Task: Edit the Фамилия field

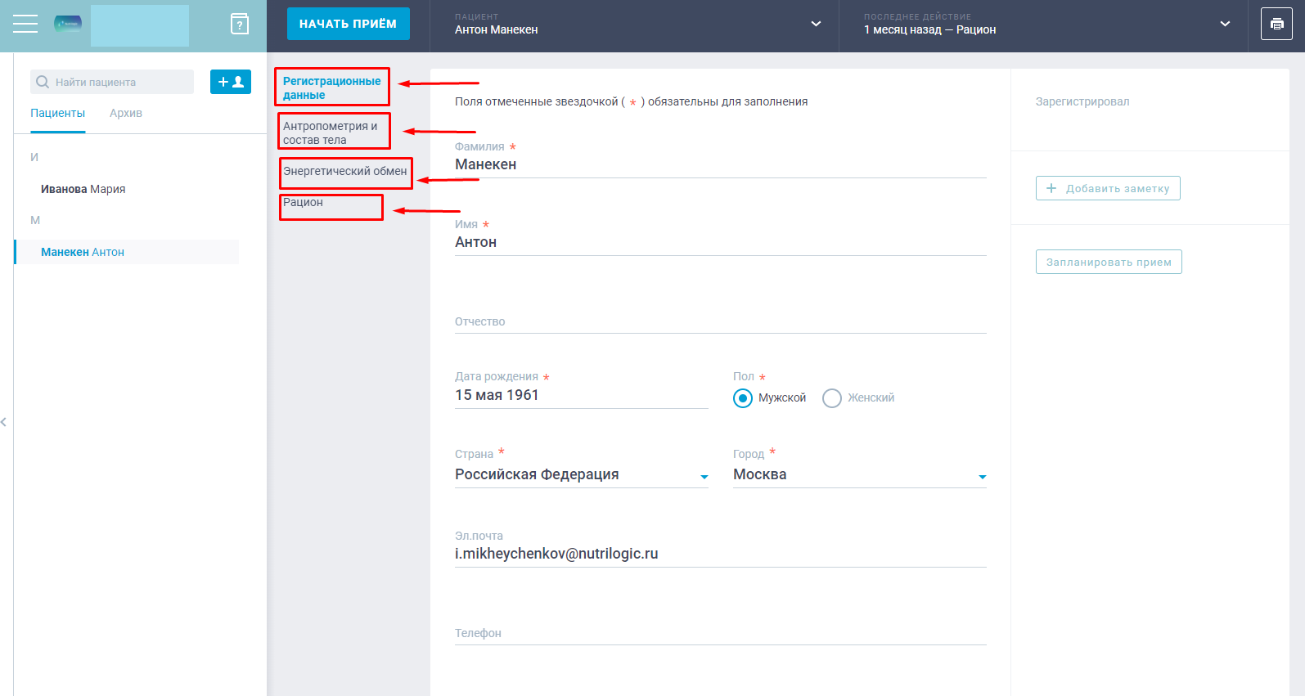Action: click(721, 164)
